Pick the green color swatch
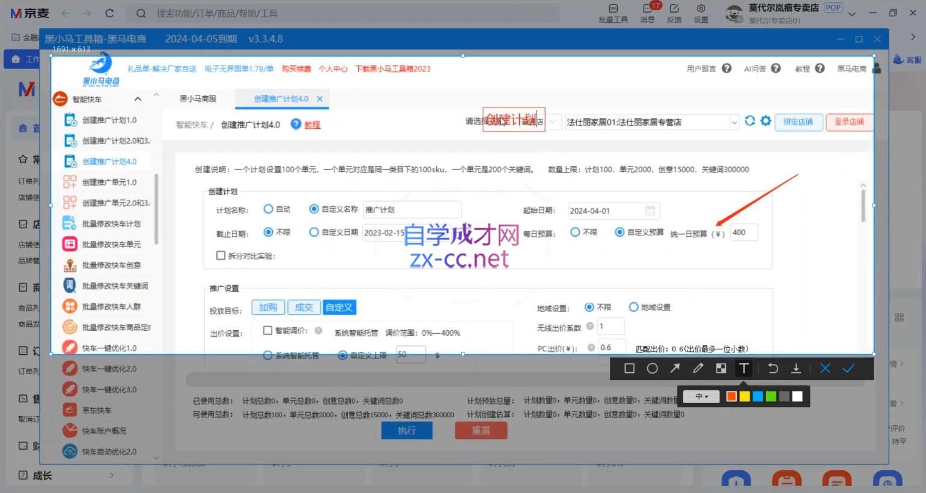 pyautogui.click(x=771, y=396)
